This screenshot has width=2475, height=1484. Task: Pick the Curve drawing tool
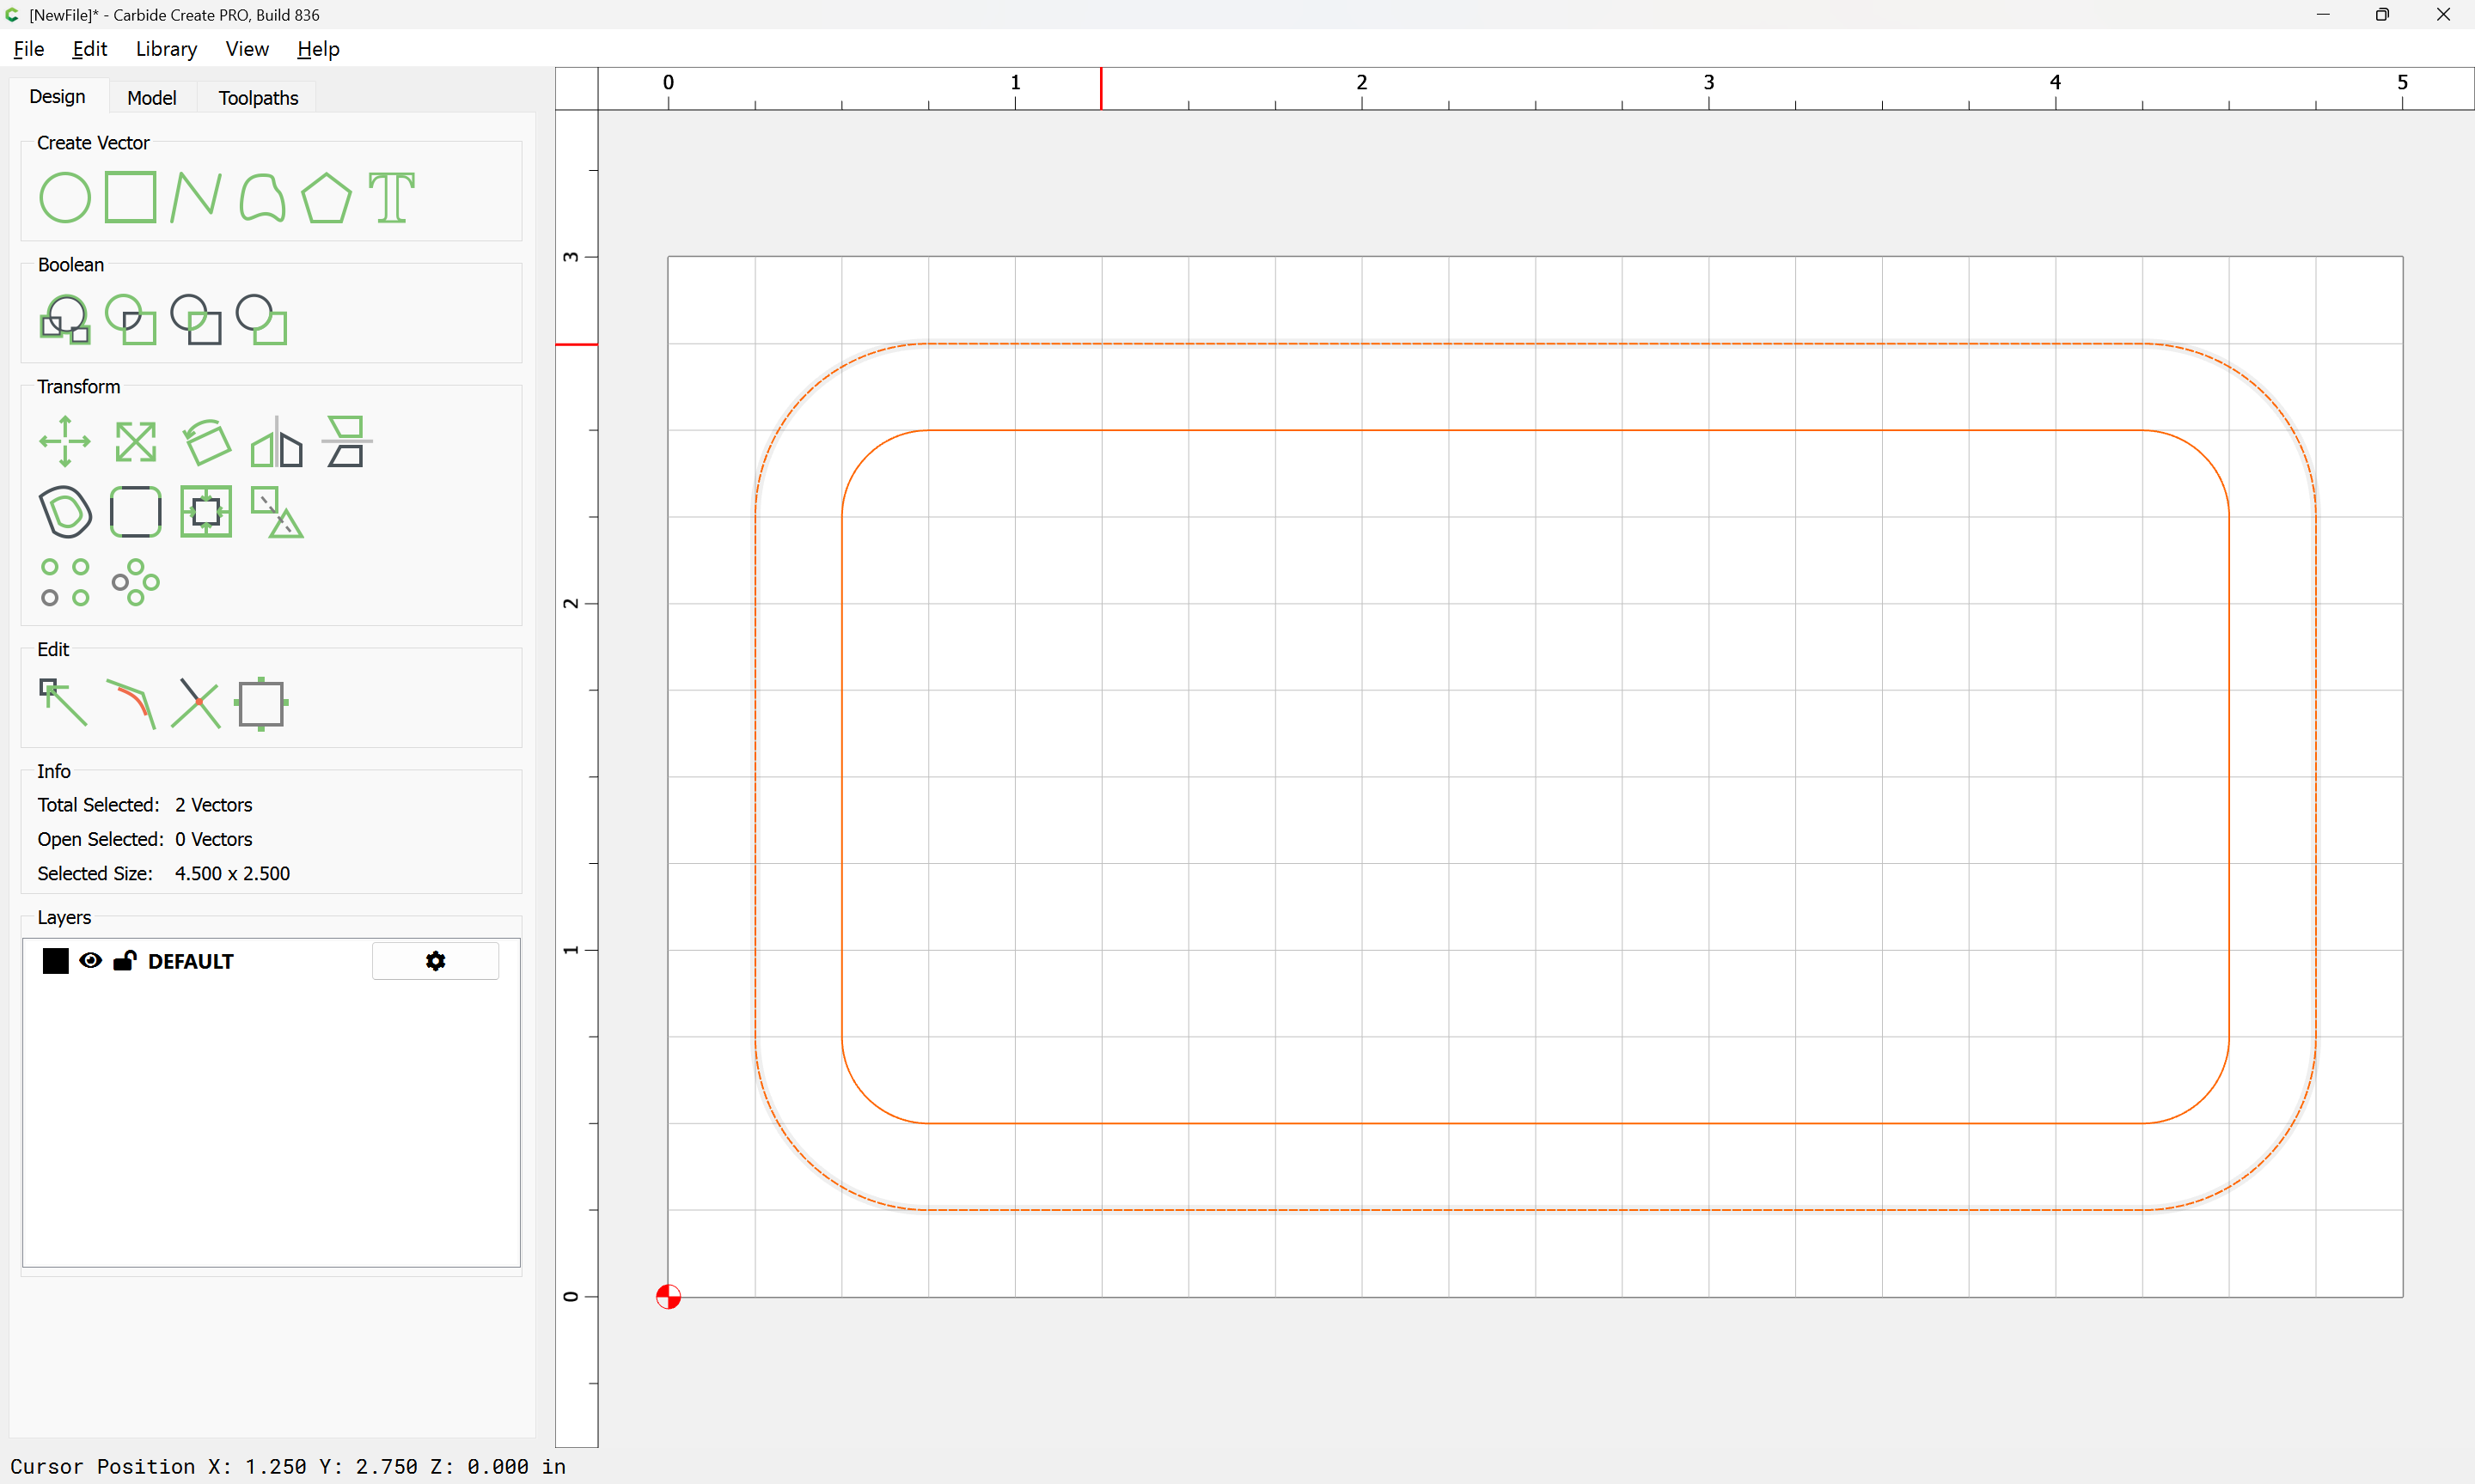(262, 197)
